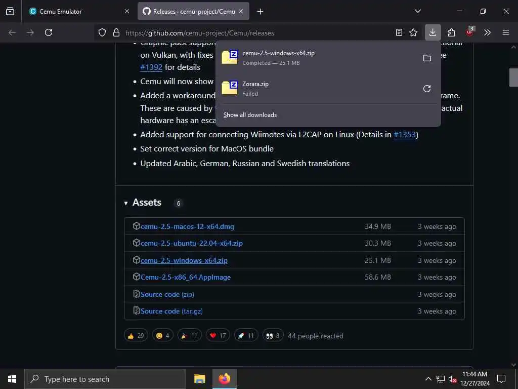The width and height of the screenshot is (518, 389).
Task: Bookmark this page with star icon
Action: click(413, 32)
